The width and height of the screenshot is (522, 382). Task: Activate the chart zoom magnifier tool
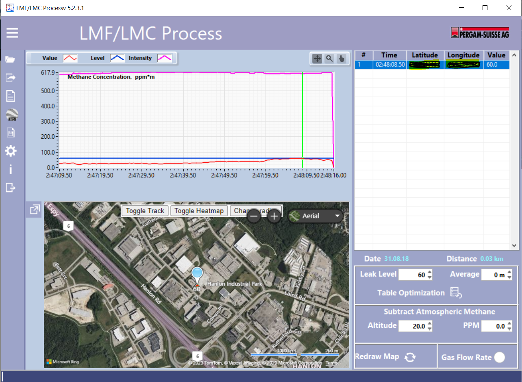point(329,59)
